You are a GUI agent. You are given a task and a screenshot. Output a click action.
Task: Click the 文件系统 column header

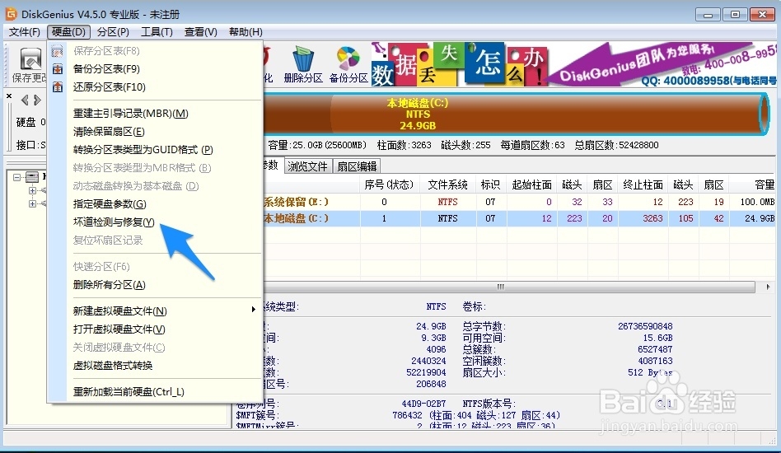tap(448, 184)
